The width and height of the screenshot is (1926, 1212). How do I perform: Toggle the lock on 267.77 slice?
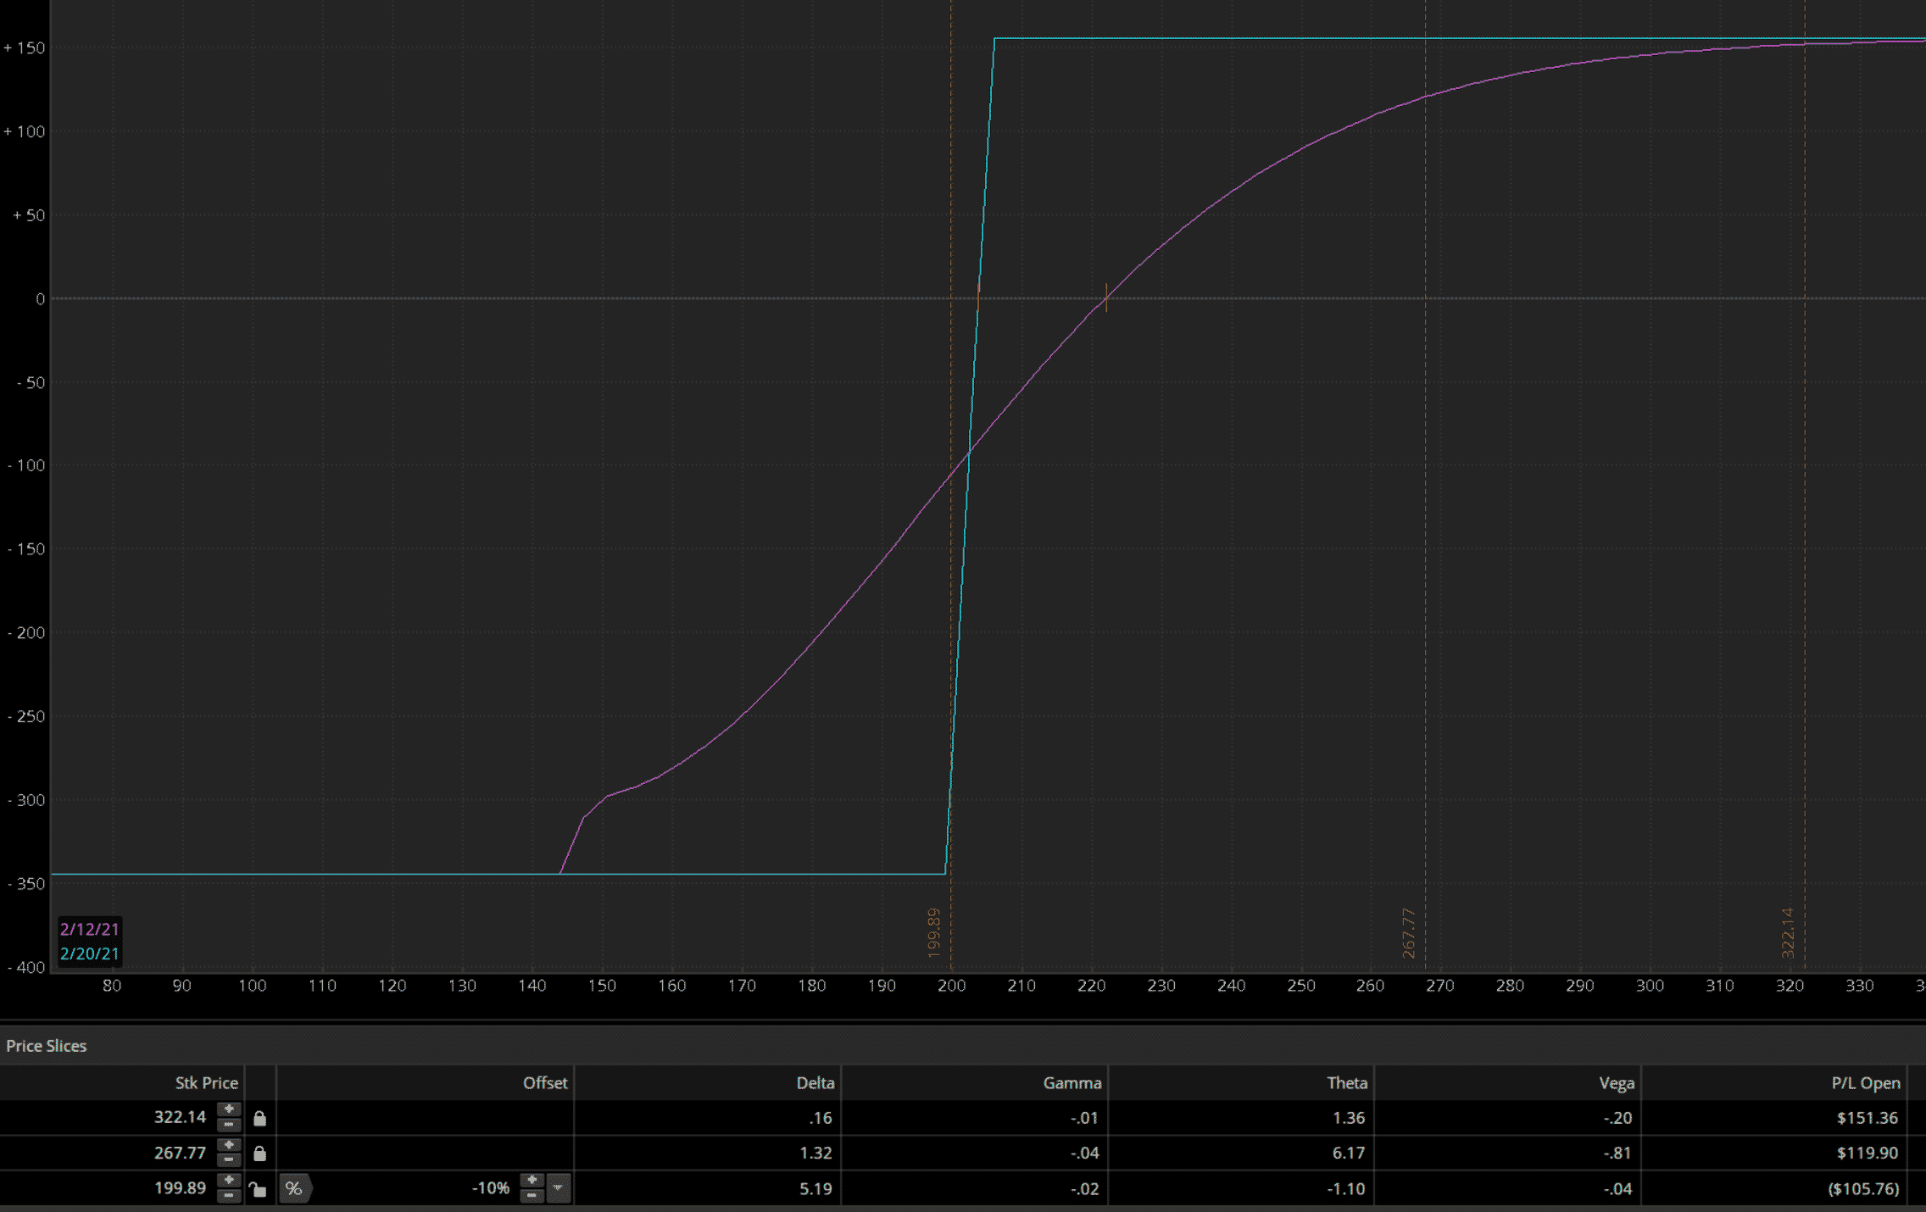coord(260,1154)
